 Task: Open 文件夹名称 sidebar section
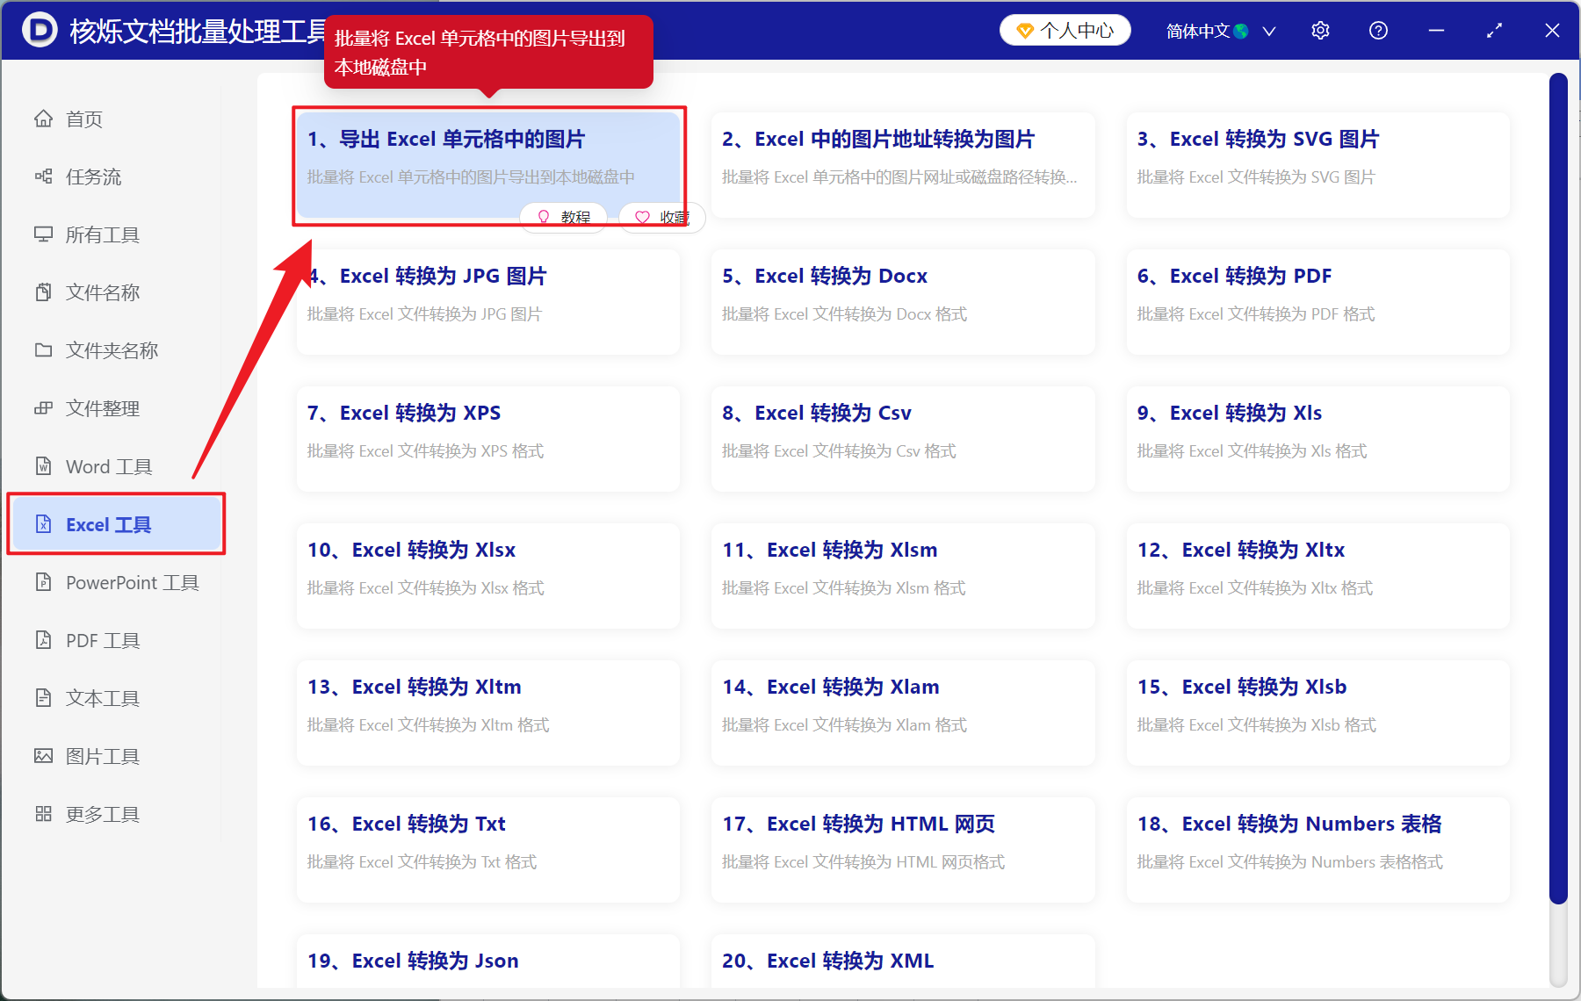[112, 350]
